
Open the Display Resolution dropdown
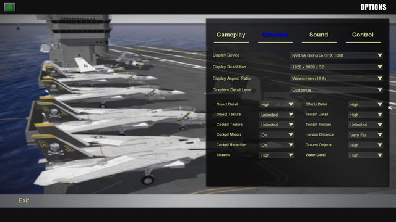tap(336, 67)
